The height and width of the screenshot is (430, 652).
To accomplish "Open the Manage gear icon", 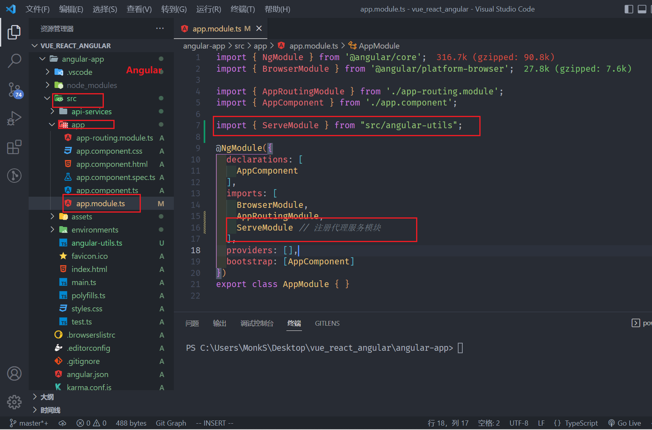I will pyautogui.click(x=14, y=402).
